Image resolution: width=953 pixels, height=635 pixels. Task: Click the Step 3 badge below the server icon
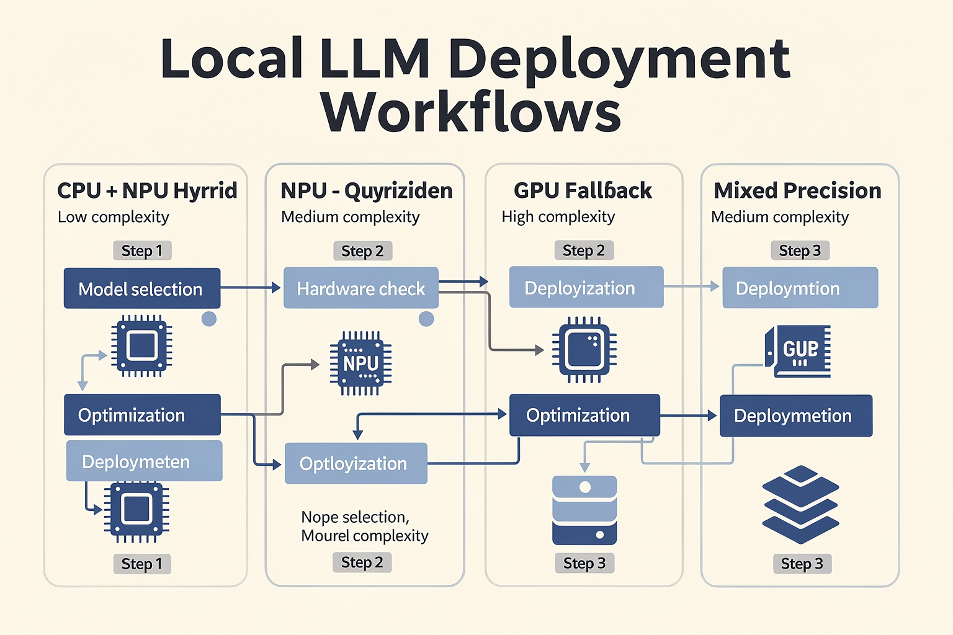point(584,562)
